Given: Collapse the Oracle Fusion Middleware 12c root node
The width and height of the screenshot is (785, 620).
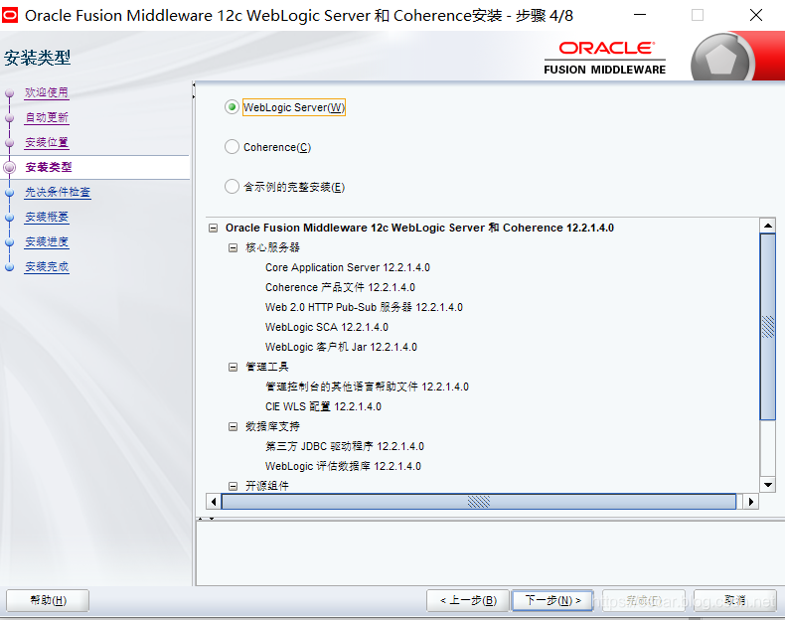Looking at the screenshot, I should click(214, 229).
